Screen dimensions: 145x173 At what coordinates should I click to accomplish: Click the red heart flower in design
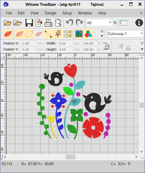click(x=71, y=71)
